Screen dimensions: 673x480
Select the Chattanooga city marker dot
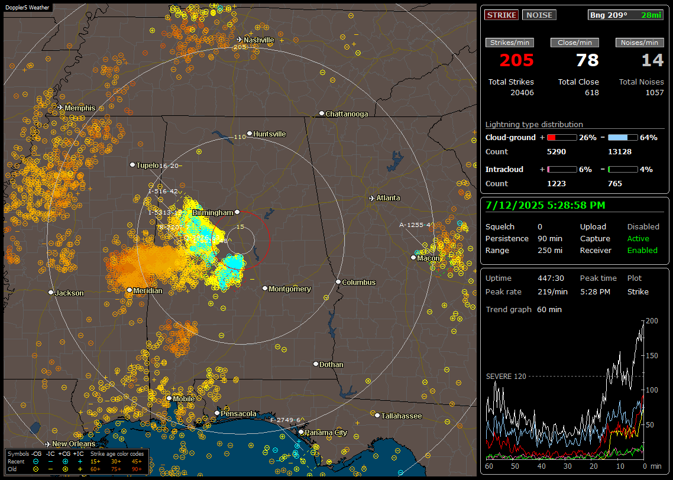click(x=322, y=113)
